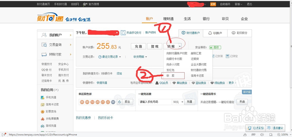Click the 彩贝 nav tab

[x=225, y=19]
